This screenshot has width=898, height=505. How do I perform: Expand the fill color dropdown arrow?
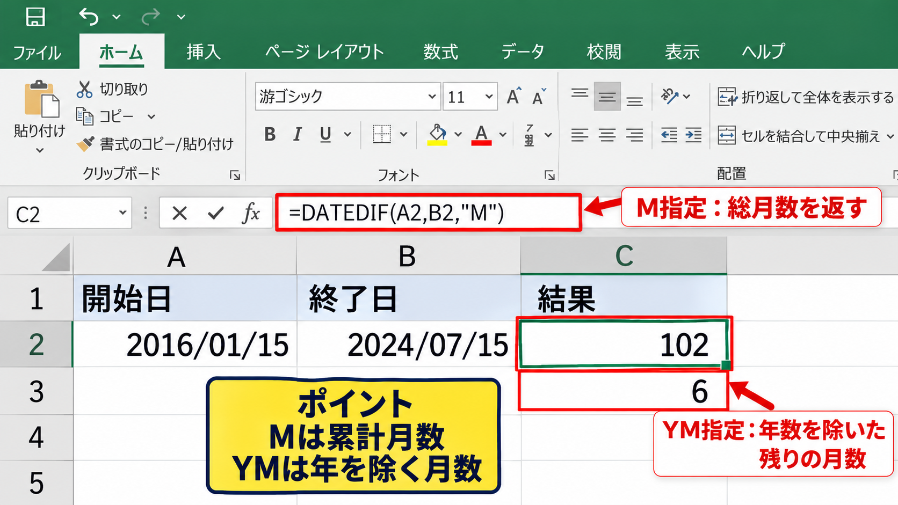(x=458, y=134)
